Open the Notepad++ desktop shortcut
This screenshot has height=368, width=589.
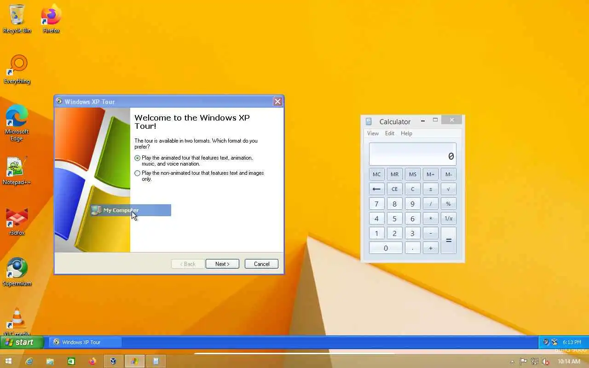pos(17,170)
